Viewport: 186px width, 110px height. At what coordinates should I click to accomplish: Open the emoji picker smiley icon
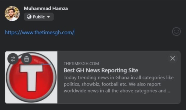[x=176, y=32]
